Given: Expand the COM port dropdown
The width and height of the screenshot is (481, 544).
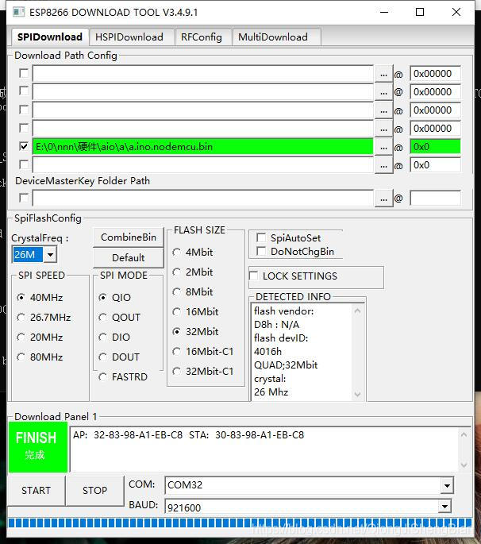Looking at the screenshot, I should click(447, 486).
